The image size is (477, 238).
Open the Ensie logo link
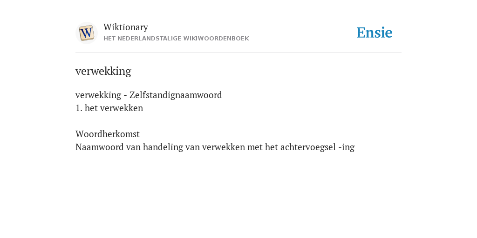point(375,33)
